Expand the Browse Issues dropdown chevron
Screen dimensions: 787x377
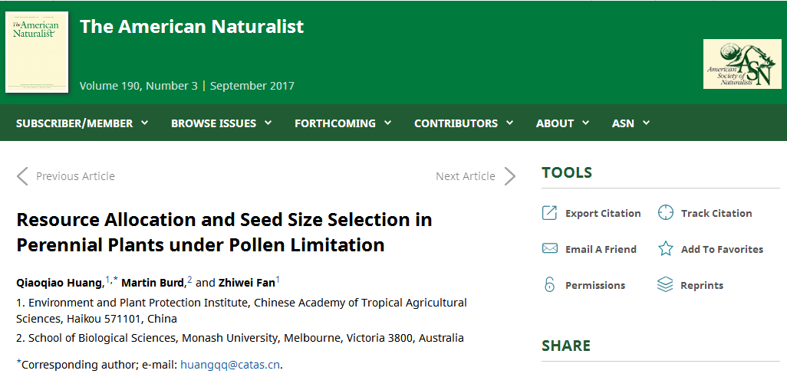(x=268, y=123)
